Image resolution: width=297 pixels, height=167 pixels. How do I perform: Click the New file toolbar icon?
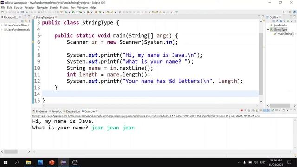(3, 12)
